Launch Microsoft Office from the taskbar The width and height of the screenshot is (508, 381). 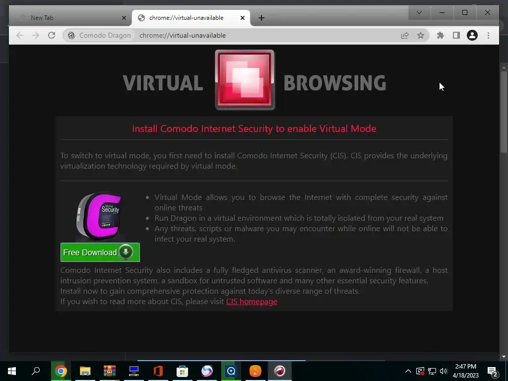[x=158, y=371]
